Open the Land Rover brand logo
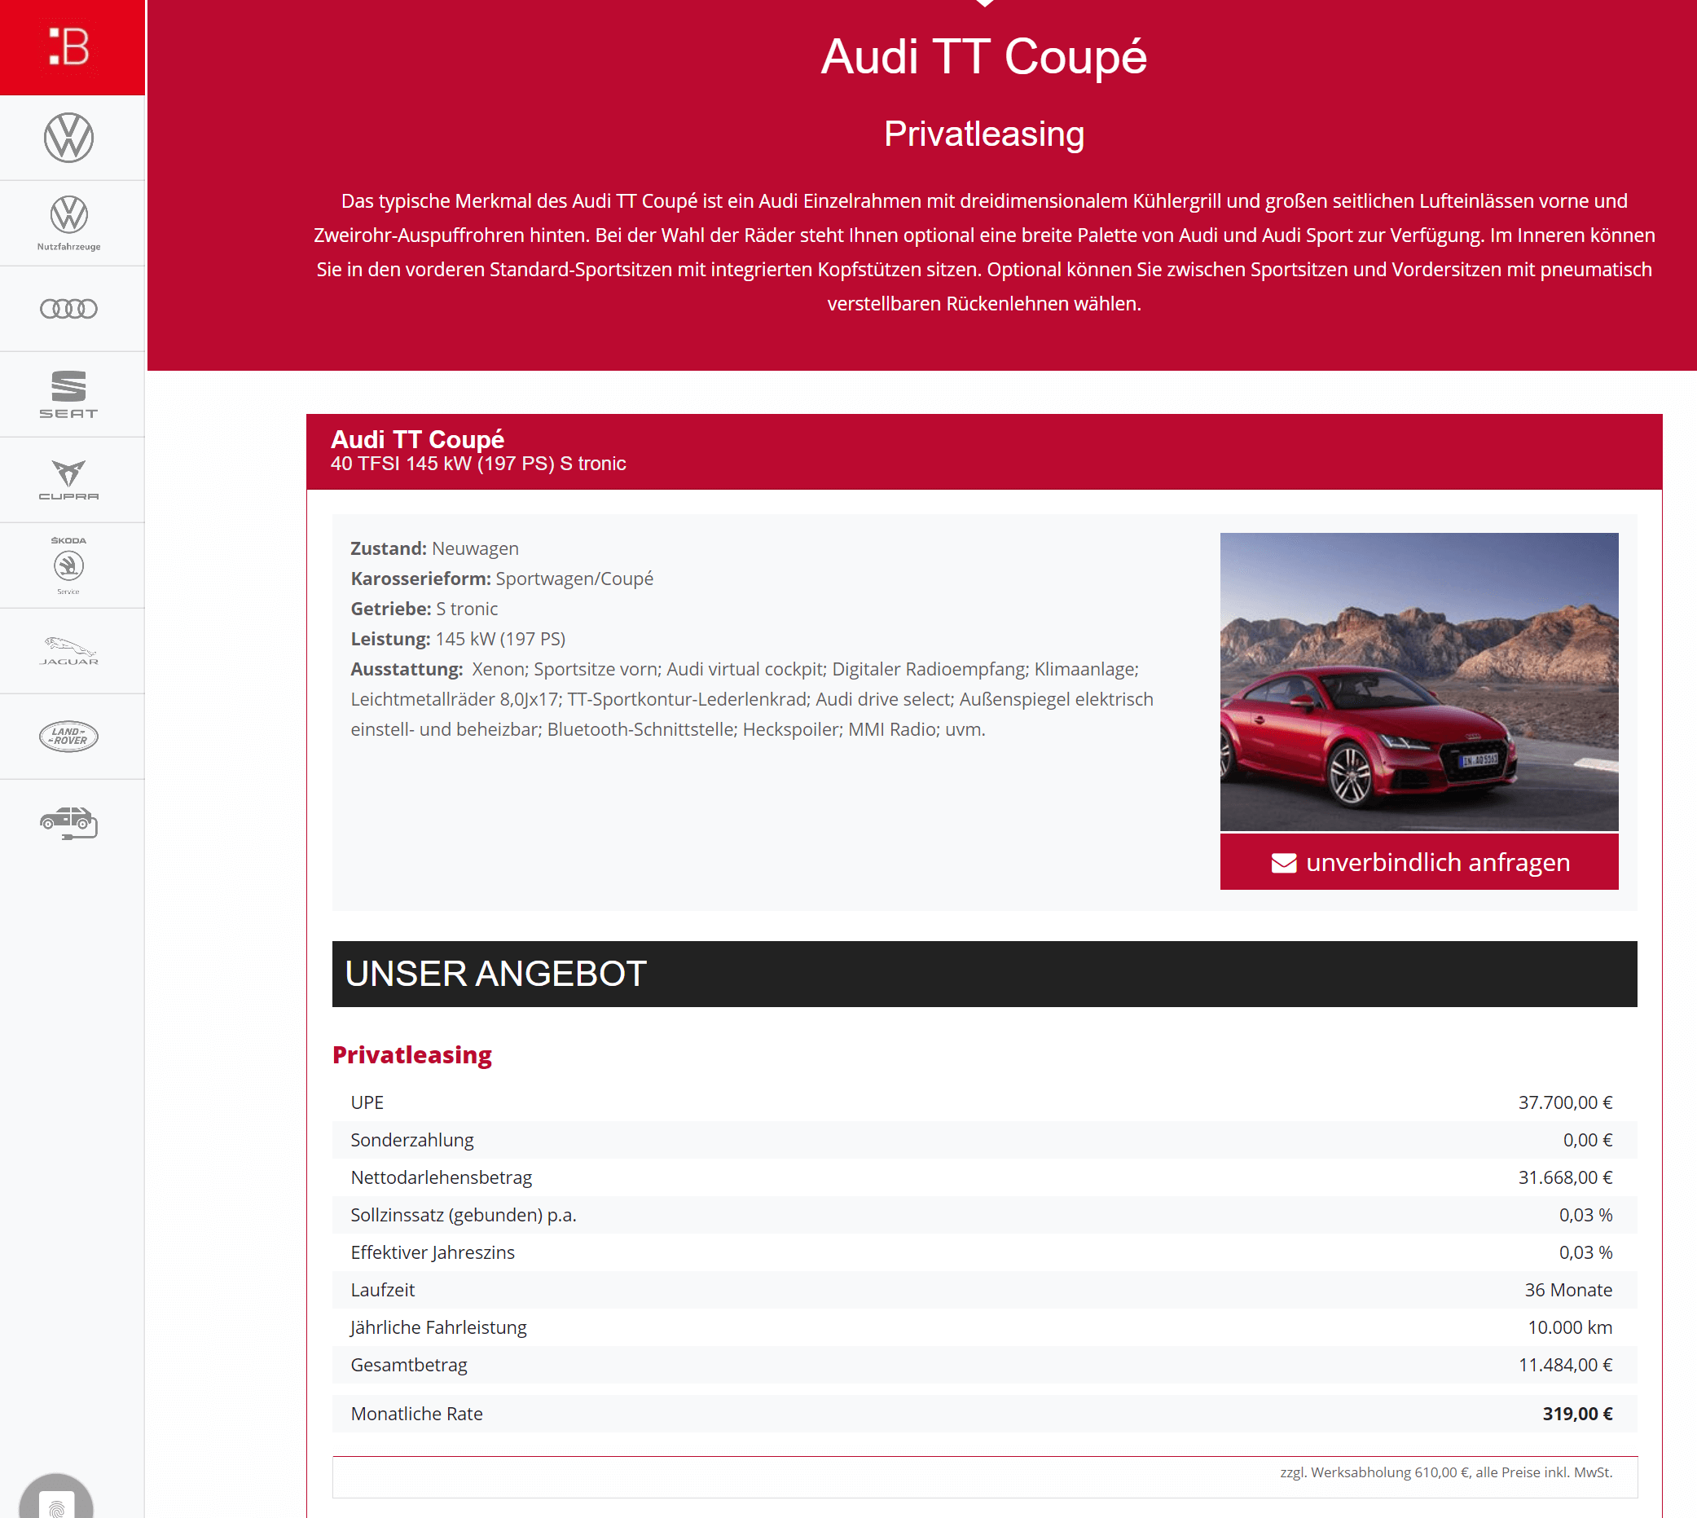 [68, 737]
